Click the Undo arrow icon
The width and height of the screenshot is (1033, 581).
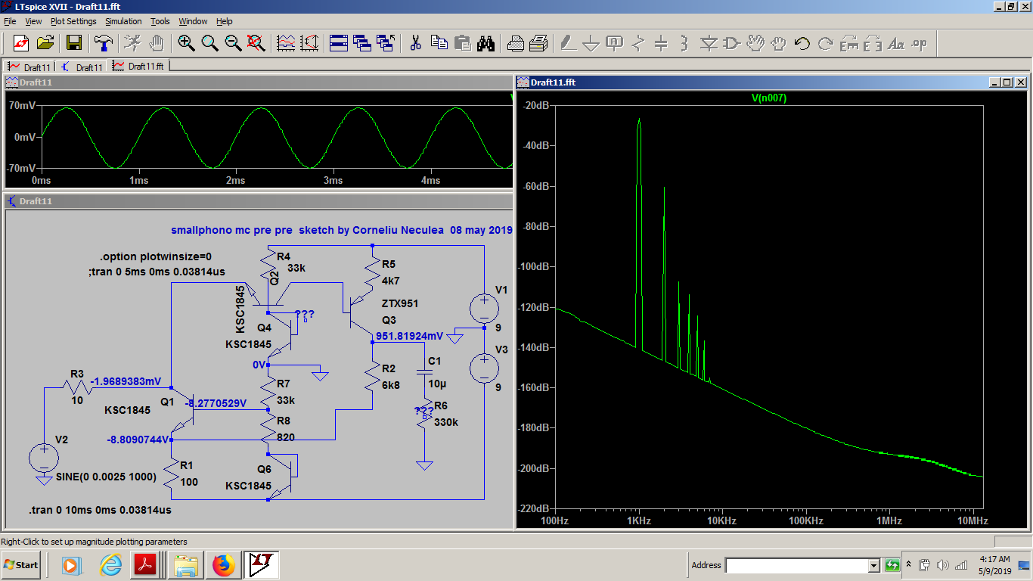tap(802, 43)
